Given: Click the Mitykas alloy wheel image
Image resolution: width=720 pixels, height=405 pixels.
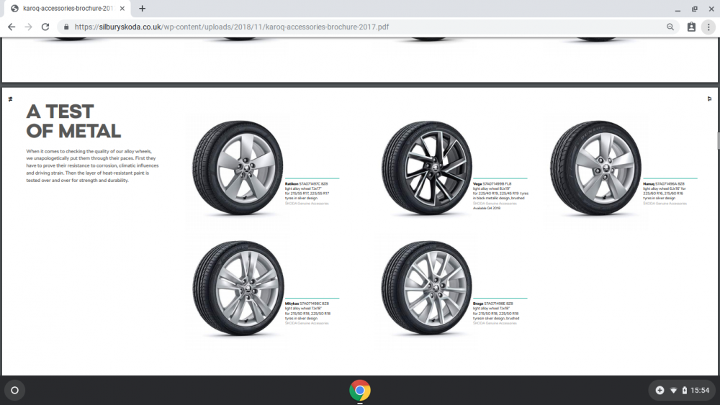Looking at the screenshot, I should coord(238,288).
